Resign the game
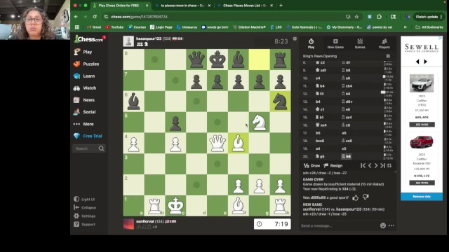This screenshot has width=449, height=252. tap(333, 166)
